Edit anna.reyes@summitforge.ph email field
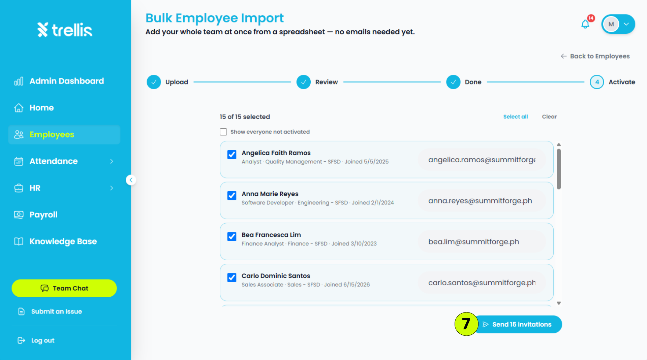647x360 pixels. (482, 201)
